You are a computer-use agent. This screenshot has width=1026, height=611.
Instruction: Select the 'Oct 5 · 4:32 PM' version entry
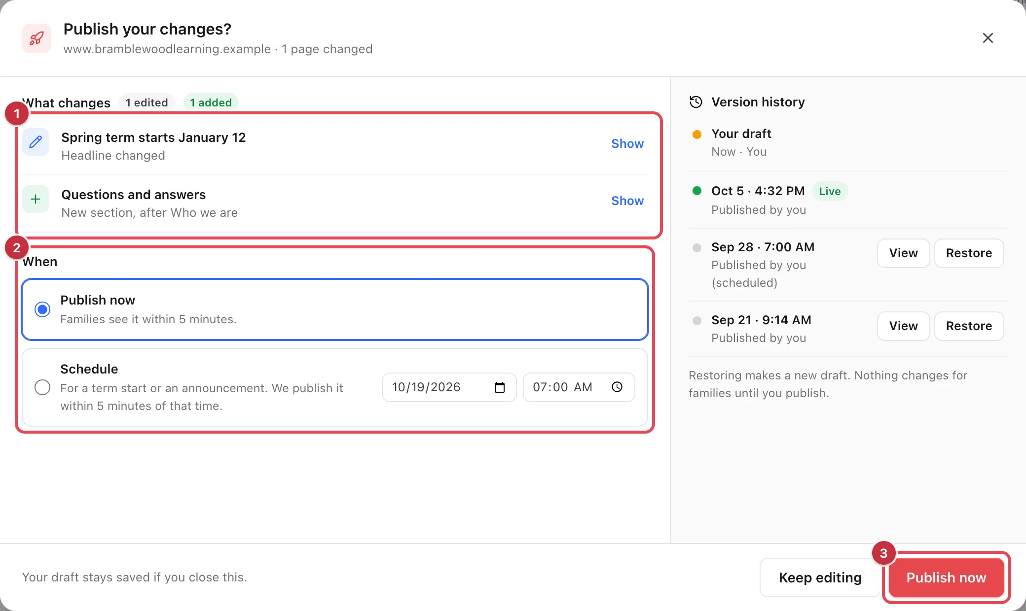[x=848, y=200]
